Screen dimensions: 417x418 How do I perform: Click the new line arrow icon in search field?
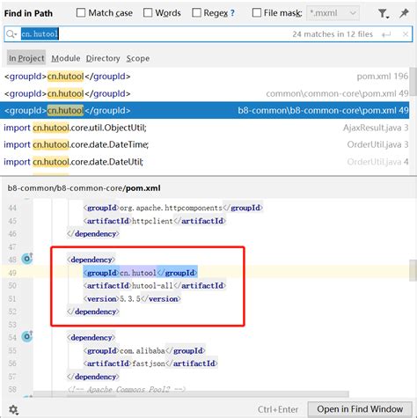[386, 34]
